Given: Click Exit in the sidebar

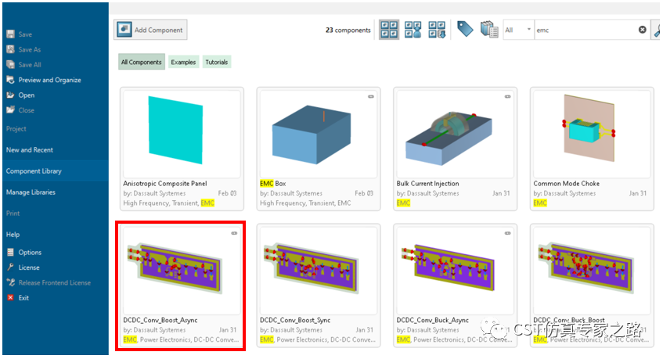Looking at the screenshot, I should [23, 298].
